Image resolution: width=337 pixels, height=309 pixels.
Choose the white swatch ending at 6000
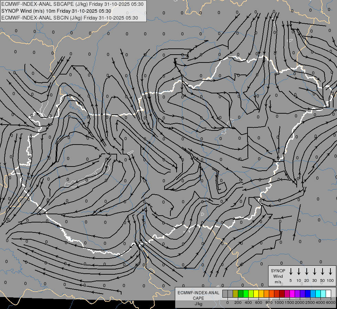pyautogui.click(x=329, y=294)
